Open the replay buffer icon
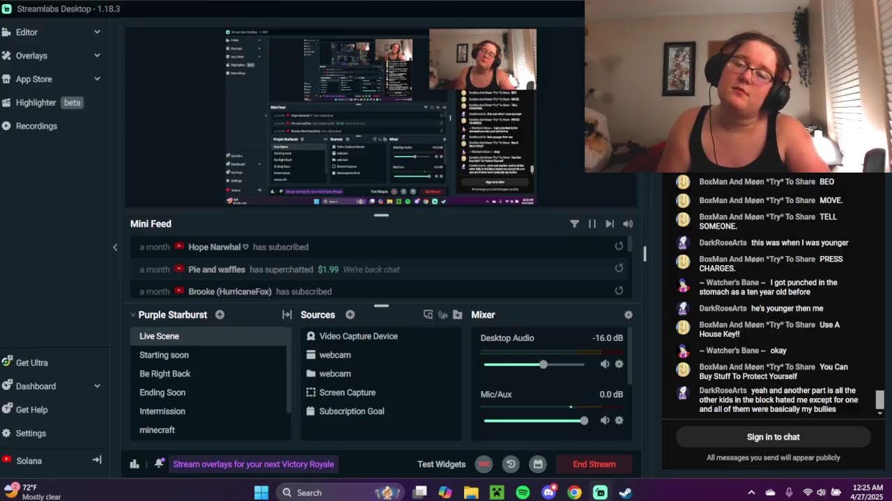The height and width of the screenshot is (501, 892). pyautogui.click(x=511, y=464)
